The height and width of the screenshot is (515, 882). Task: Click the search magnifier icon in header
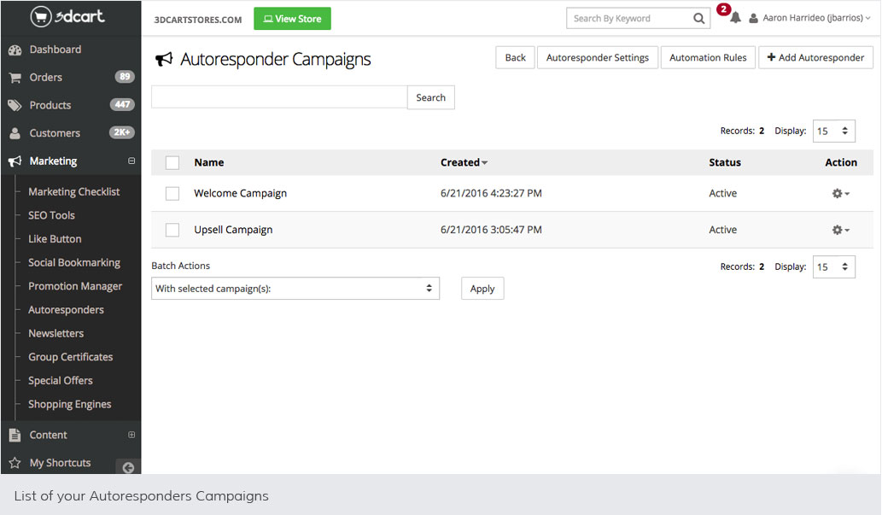click(x=699, y=19)
